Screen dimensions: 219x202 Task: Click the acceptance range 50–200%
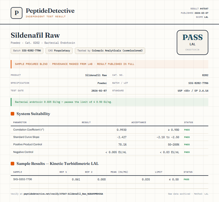click(173, 145)
